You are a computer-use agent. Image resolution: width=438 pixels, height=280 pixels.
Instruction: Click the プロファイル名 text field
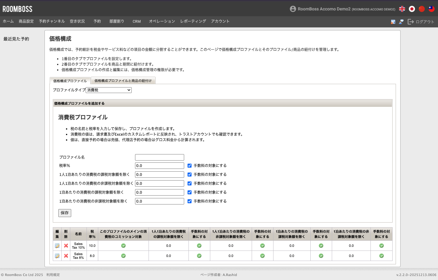click(159, 157)
